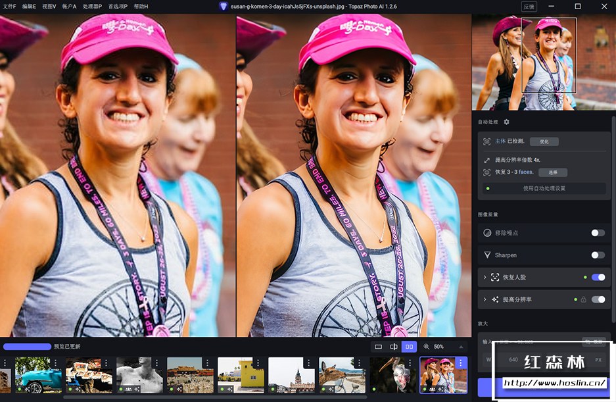Open options menu of clock tower thumbnail
Screen dimensions: 616x402
pyautogui.click(x=309, y=363)
